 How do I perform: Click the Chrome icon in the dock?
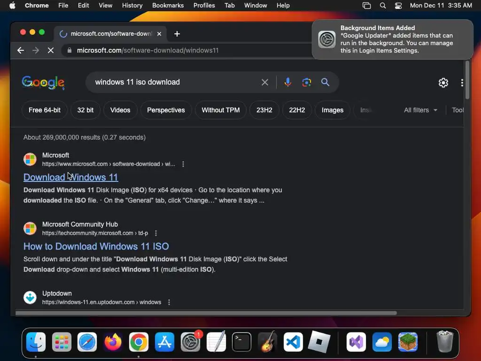[x=139, y=342]
